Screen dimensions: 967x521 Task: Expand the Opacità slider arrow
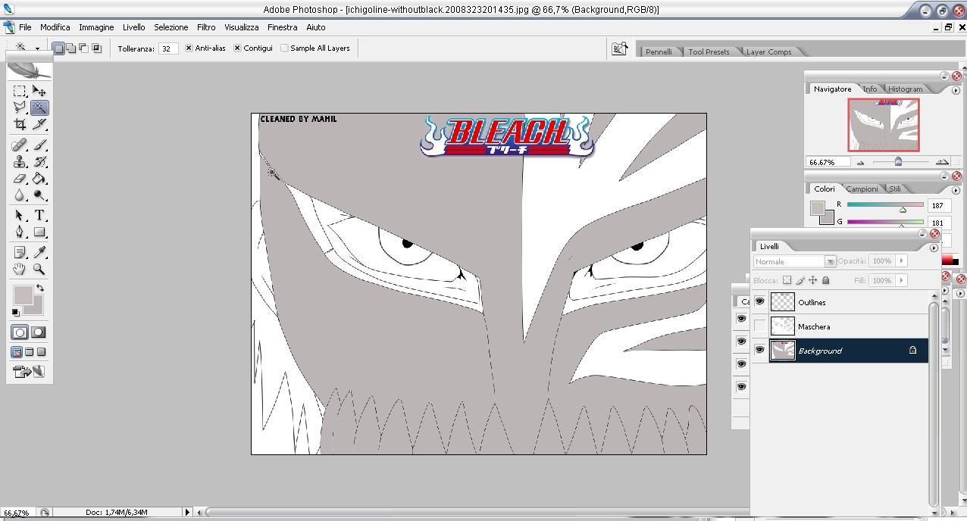click(x=901, y=260)
